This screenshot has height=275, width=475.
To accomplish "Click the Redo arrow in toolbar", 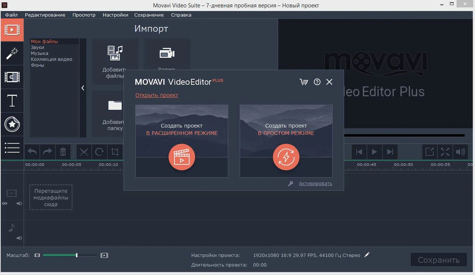I will click(47, 152).
